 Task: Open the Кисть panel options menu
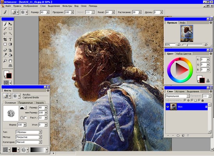point(48,90)
